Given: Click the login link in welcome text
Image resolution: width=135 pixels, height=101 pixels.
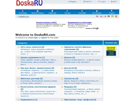Looking at the screenshot, I should pyautogui.click(x=36, y=38).
